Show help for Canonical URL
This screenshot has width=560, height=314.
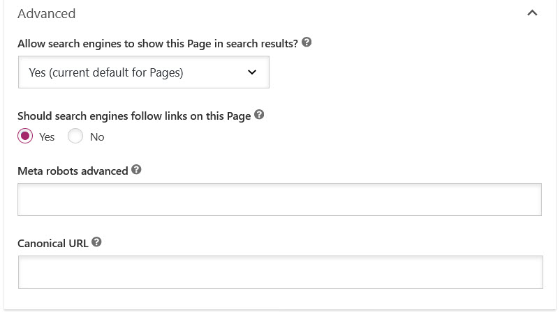click(96, 242)
